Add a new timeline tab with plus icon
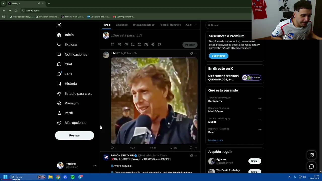 pyautogui.click(x=196, y=25)
